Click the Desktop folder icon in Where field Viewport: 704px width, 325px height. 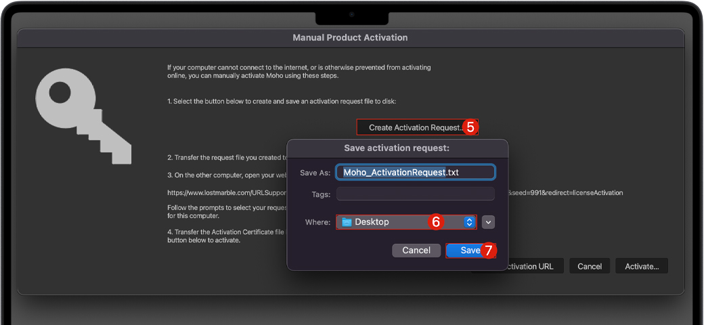tap(347, 222)
